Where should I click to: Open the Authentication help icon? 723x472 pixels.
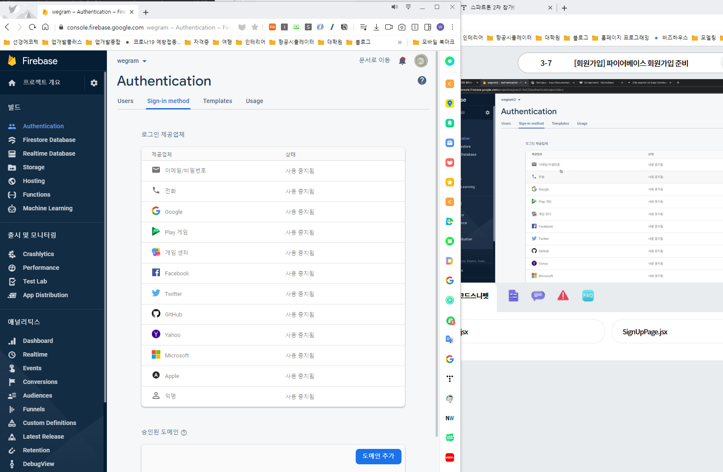tap(422, 80)
